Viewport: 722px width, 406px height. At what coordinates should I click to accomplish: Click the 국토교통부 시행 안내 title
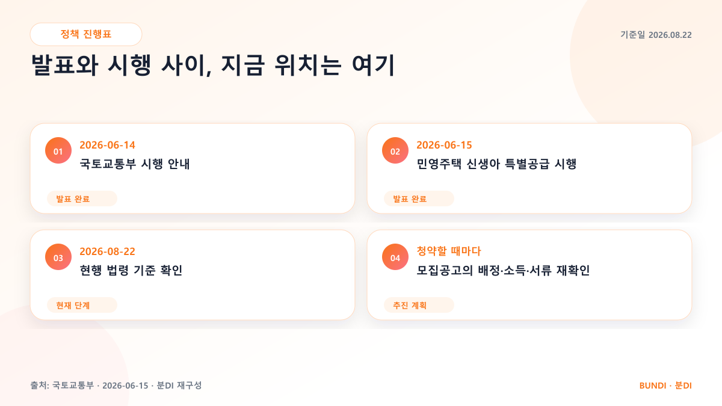135,164
